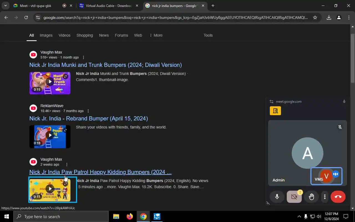Image resolution: width=355 pixels, height=222 pixels.
Task: Click YouTube icon beside ReklamWave
Action: (x=33, y=108)
